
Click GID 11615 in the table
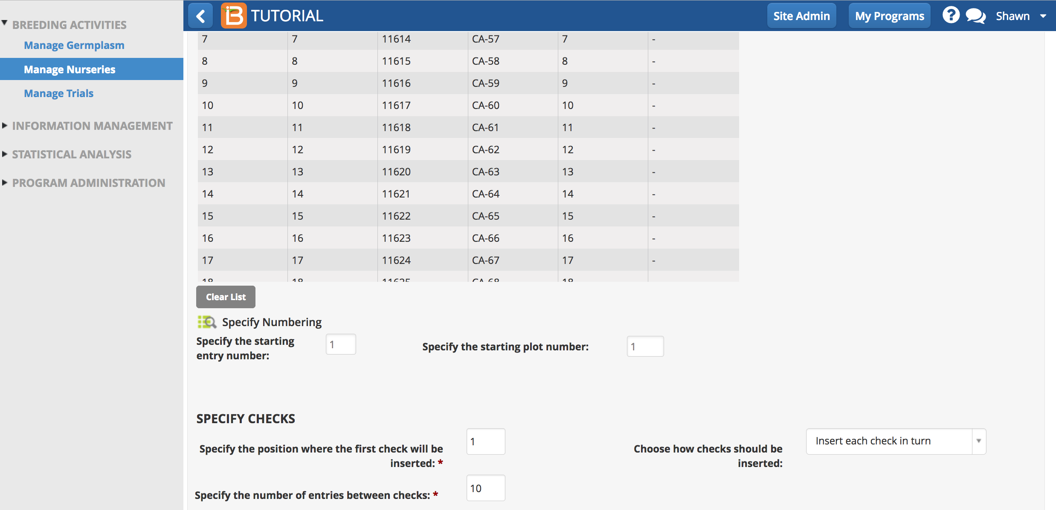pos(396,61)
